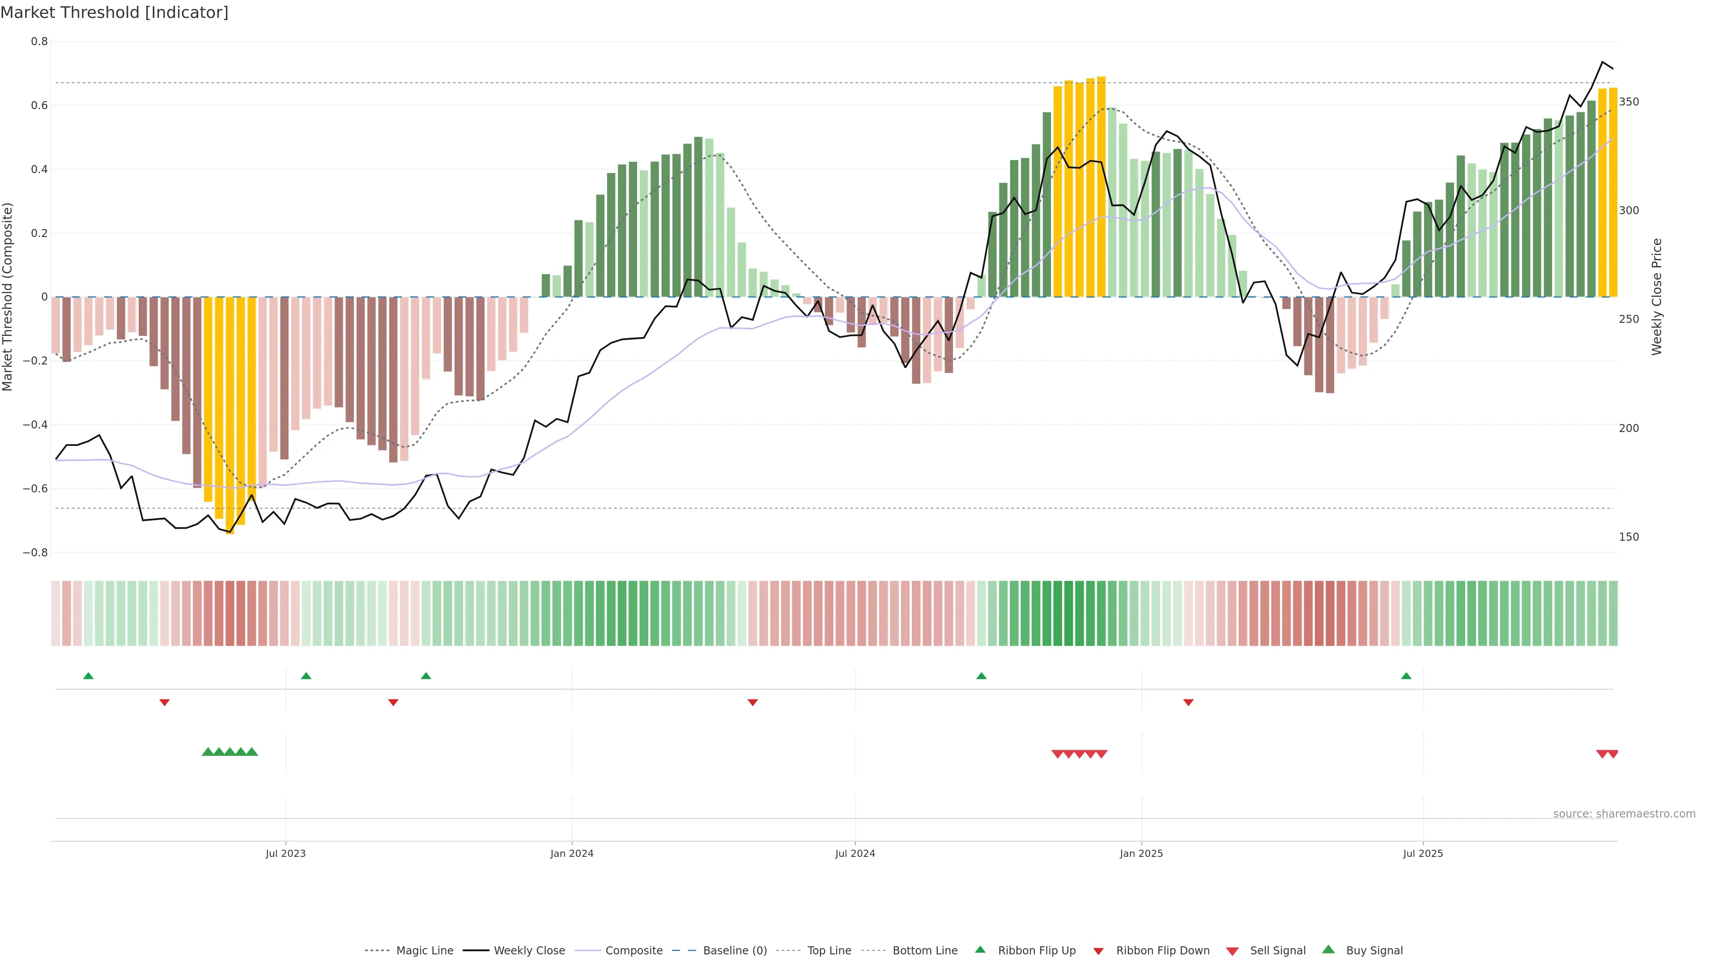Click the Market Threshold (Composite) axis title
1718x966 pixels.
(x=7, y=297)
